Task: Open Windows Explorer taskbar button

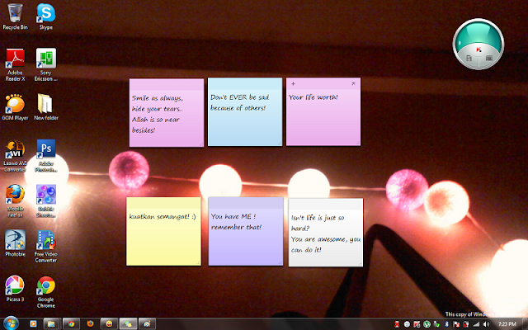Action: tap(51, 324)
